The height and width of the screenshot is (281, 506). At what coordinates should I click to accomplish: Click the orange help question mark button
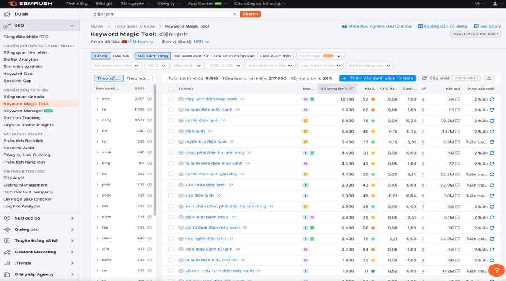point(496,270)
